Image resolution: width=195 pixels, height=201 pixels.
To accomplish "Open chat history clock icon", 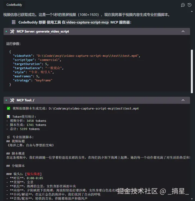I will click(x=189, y=5).
